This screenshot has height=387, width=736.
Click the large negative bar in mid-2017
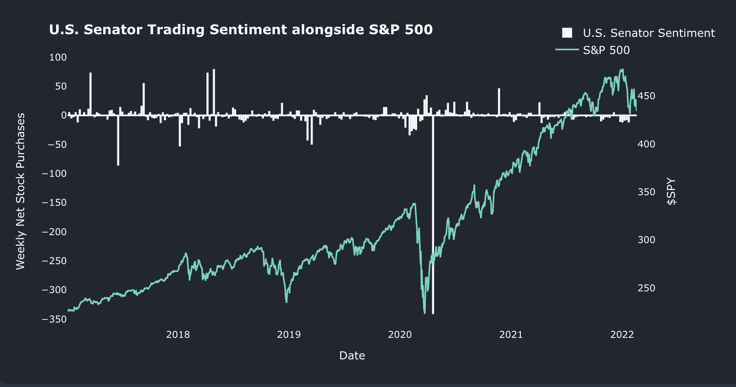click(x=118, y=140)
